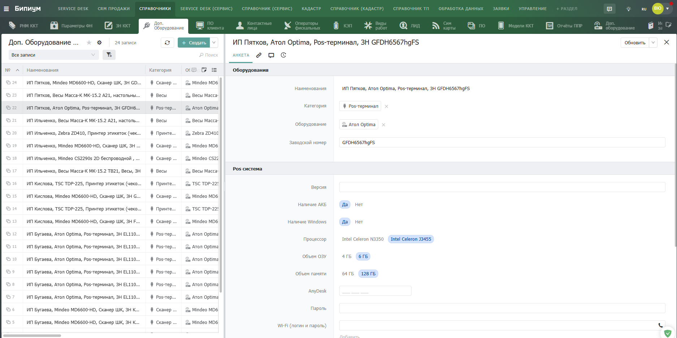Open the user profile dropdown arrow
Image resolution: width=677 pixels, height=338 pixels.
pos(668,9)
